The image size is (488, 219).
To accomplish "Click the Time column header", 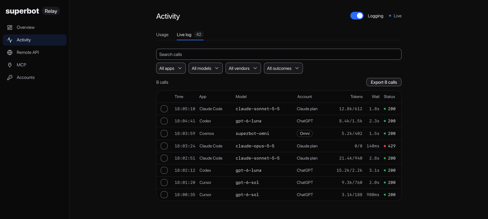I will click(x=179, y=97).
